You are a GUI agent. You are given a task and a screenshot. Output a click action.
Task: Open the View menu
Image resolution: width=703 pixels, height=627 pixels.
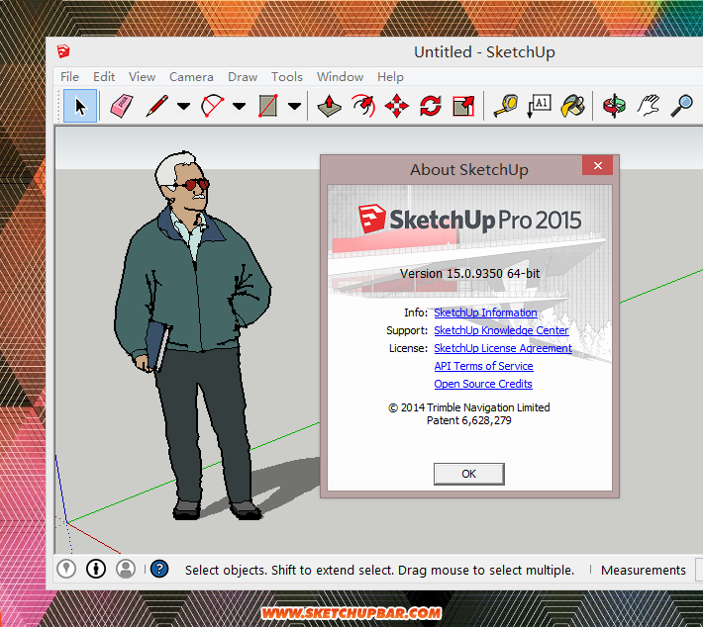click(x=143, y=77)
